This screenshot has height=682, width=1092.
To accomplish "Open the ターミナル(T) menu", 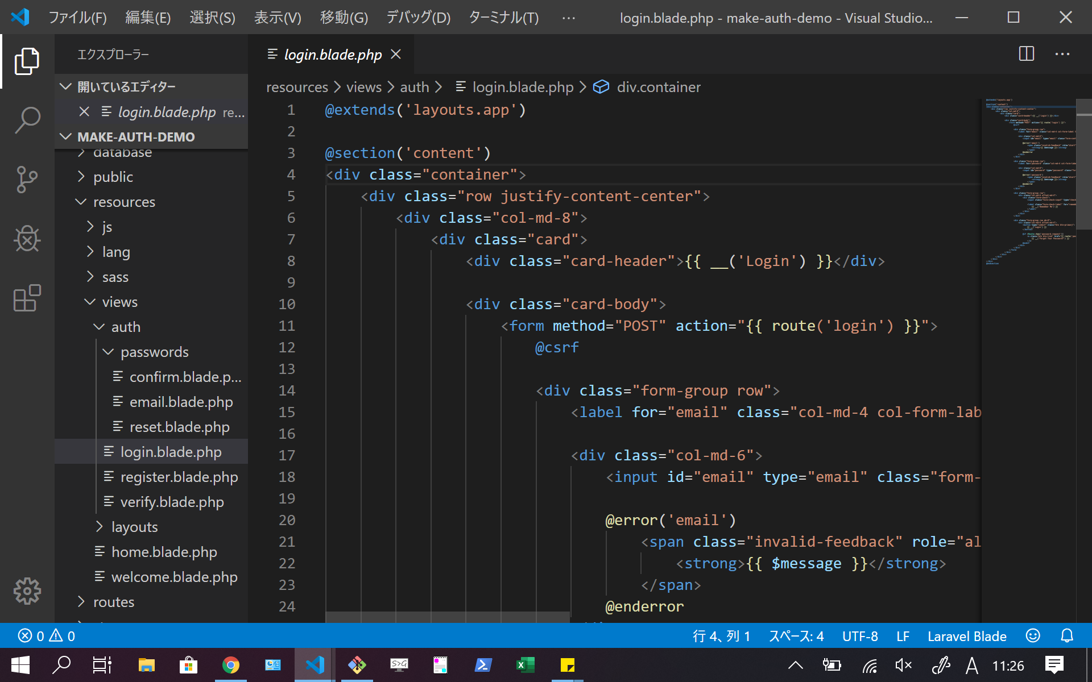I will coord(503,18).
